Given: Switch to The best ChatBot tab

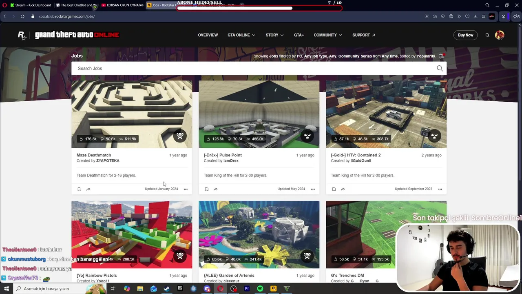Looking at the screenshot, I should (x=77, y=5).
